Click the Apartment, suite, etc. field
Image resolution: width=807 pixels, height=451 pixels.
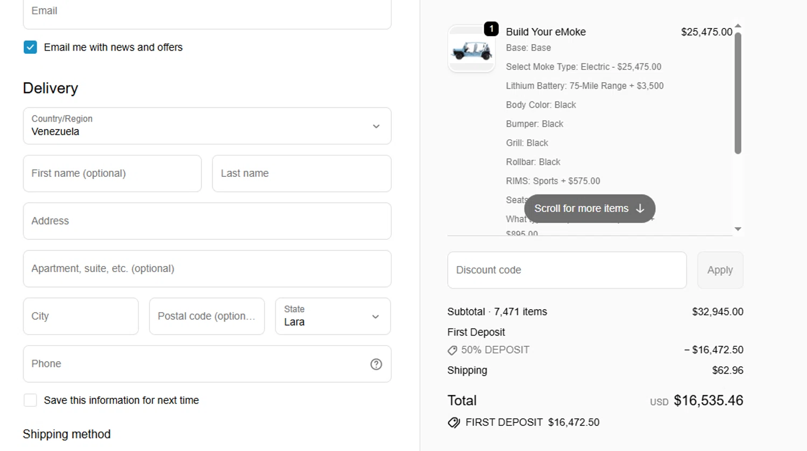(207, 269)
